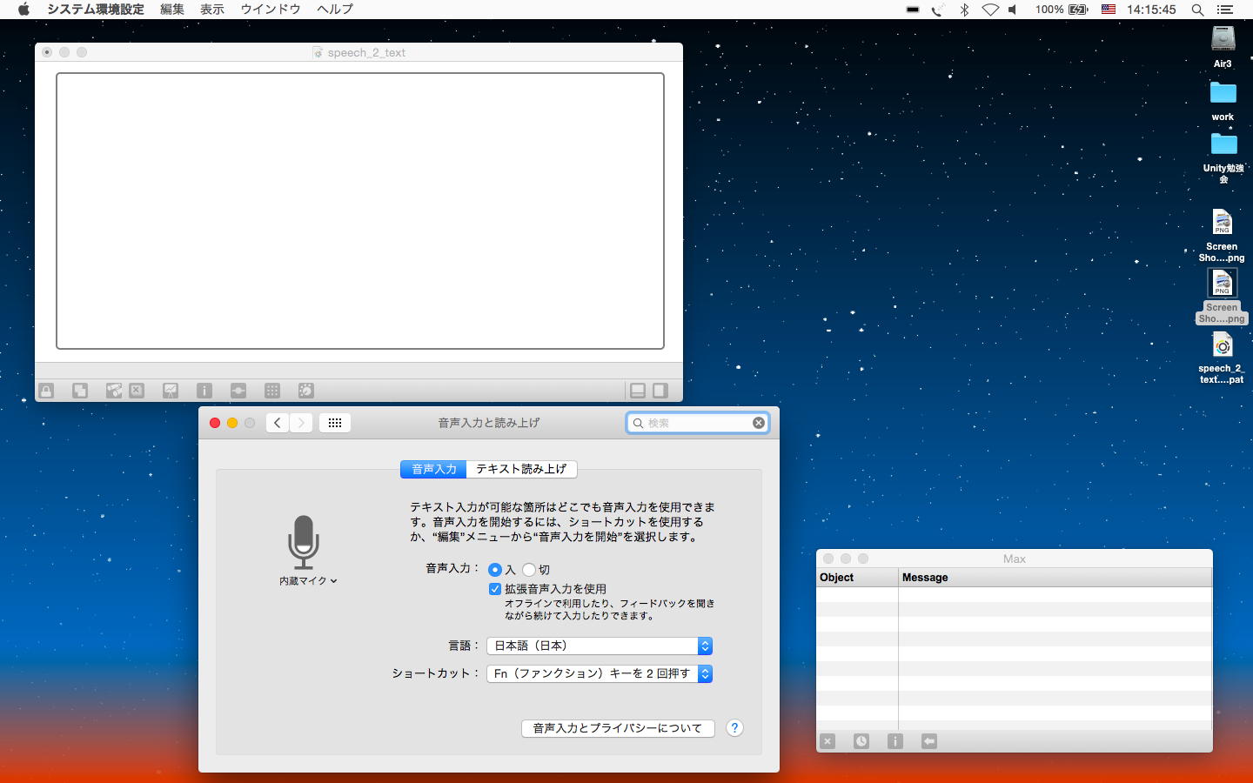This screenshot has width=1253, height=783.
Task: Click the clock icon in Max window toolbar
Action: pos(861,741)
